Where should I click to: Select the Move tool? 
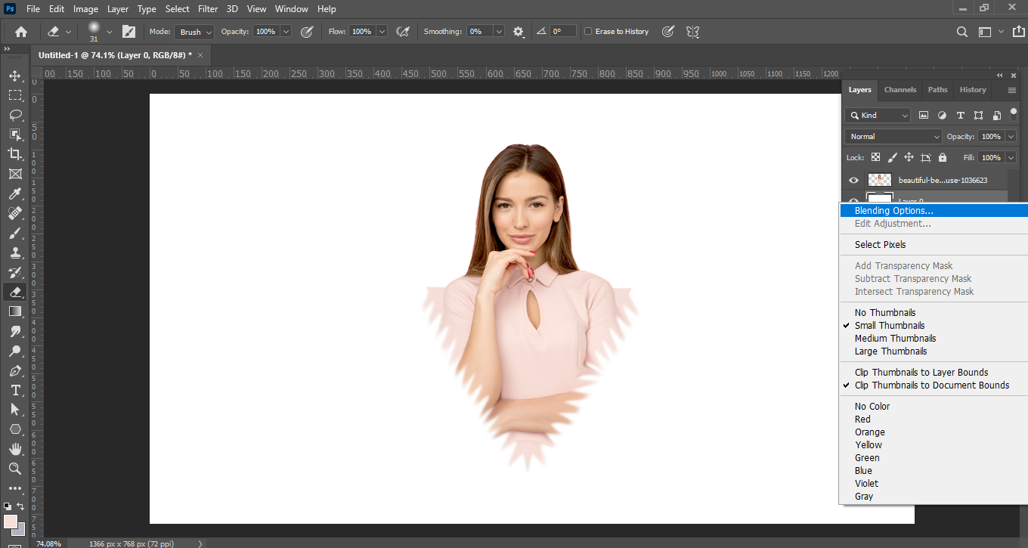tap(14, 76)
